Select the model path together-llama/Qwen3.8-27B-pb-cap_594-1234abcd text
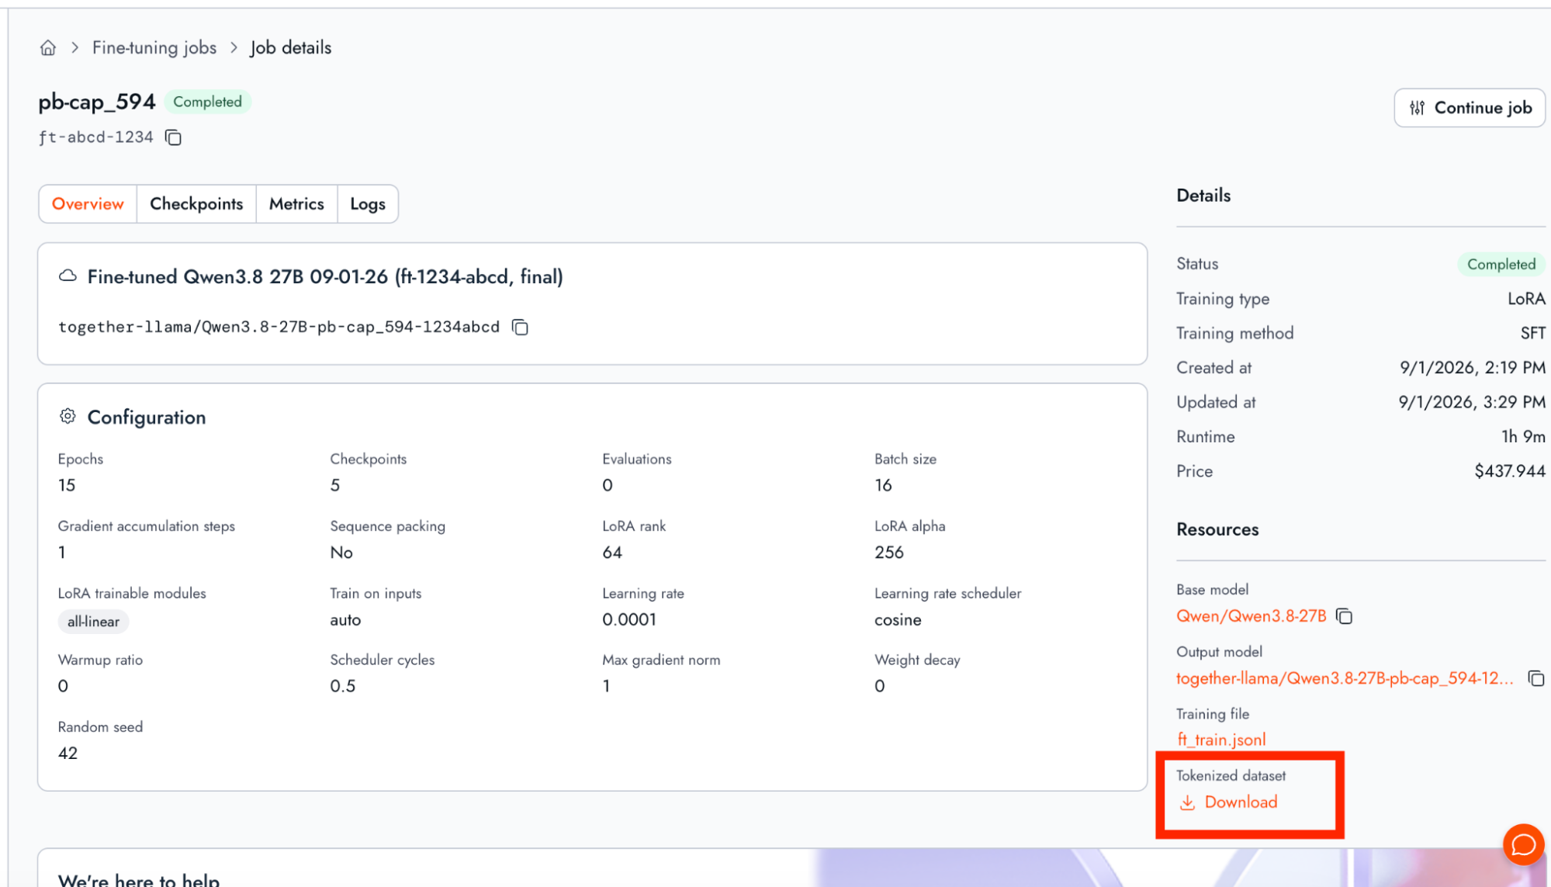This screenshot has height=887, width=1551. coord(279,327)
